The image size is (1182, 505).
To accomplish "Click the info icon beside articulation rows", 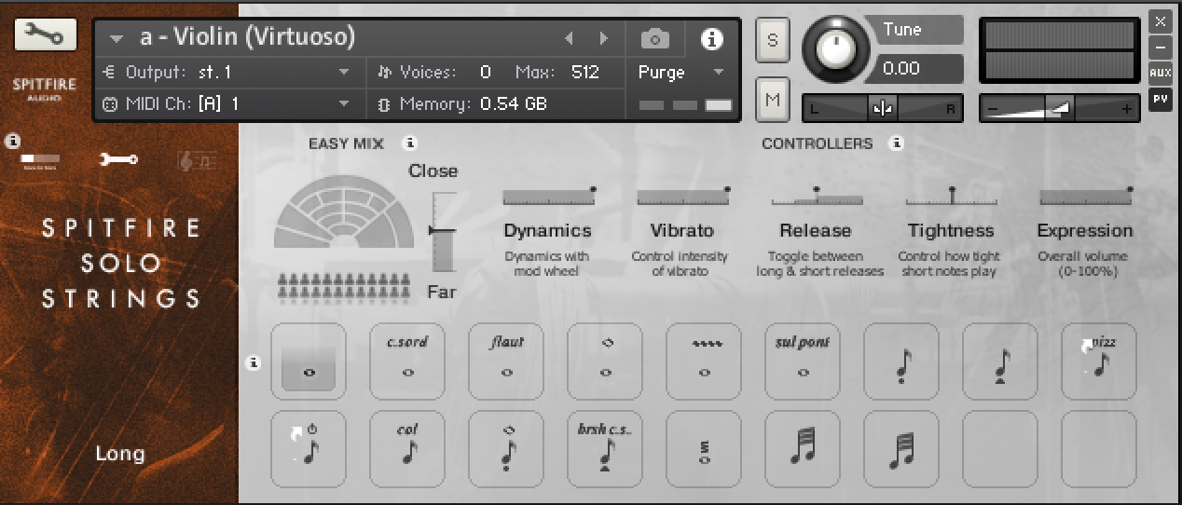I will click(x=253, y=362).
